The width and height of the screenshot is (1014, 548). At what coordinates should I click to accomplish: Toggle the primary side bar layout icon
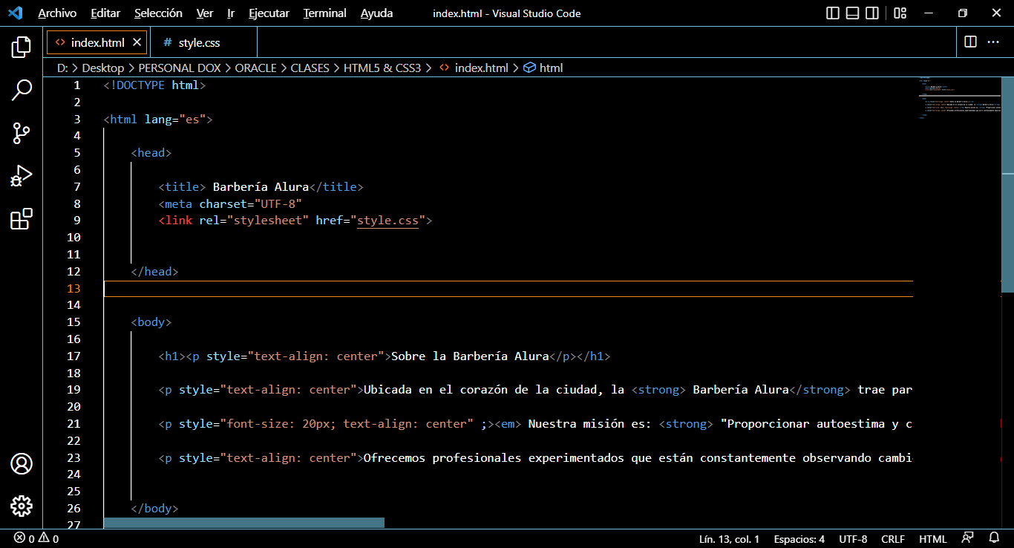833,13
